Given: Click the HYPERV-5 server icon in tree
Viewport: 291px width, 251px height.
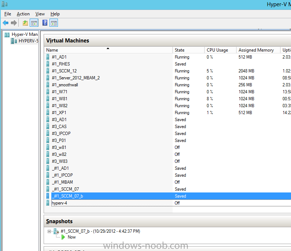Looking at the screenshot, I should point(14,41).
